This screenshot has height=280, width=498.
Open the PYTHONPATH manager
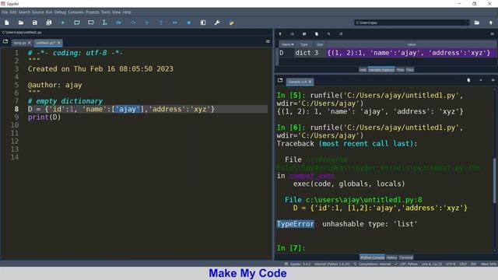[x=231, y=23]
